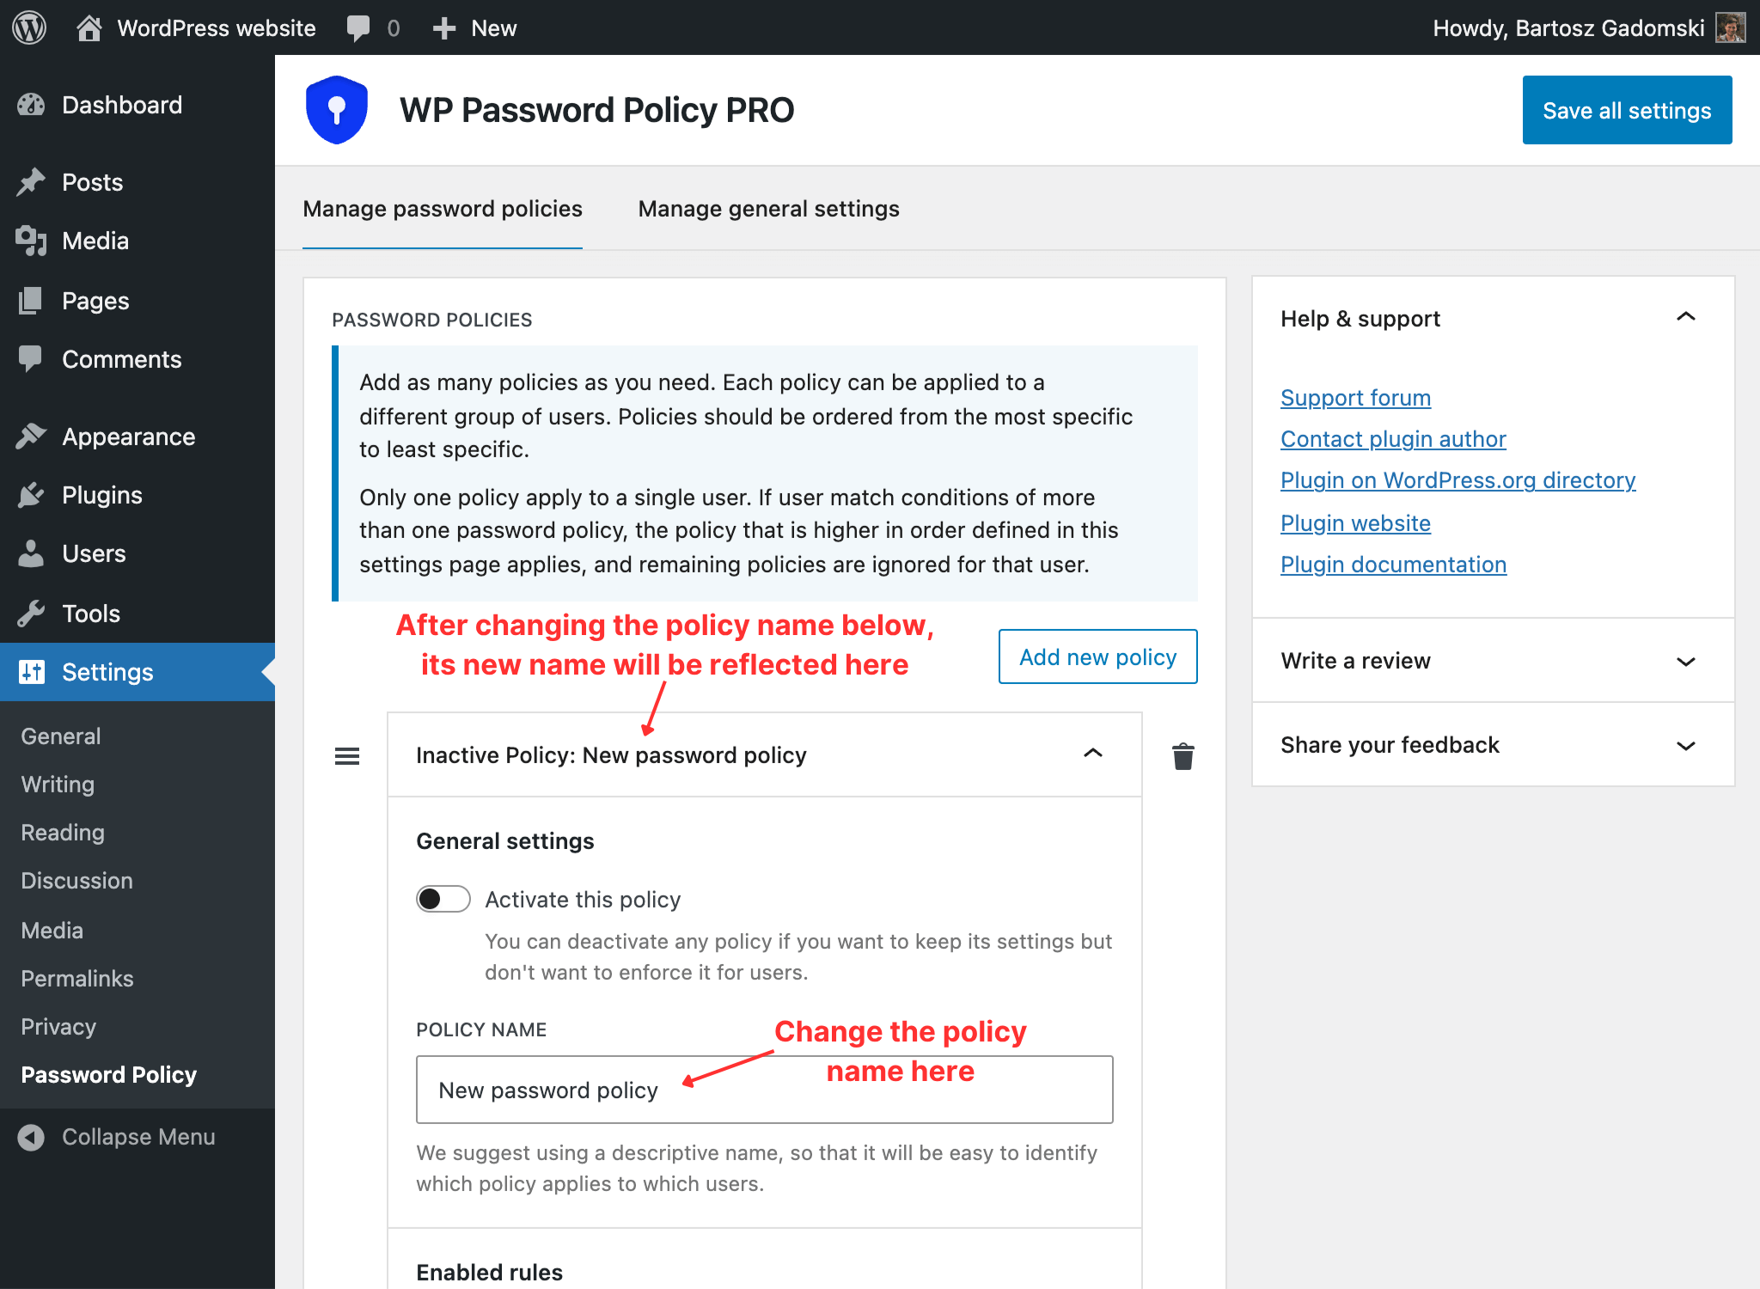This screenshot has width=1760, height=1289.
Task: Collapse the Inactive Policy panel chevron
Action: (x=1093, y=754)
